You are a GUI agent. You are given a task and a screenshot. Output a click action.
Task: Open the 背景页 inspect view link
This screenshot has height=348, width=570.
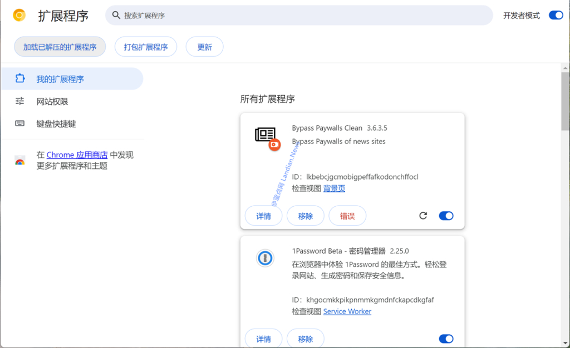334,188
